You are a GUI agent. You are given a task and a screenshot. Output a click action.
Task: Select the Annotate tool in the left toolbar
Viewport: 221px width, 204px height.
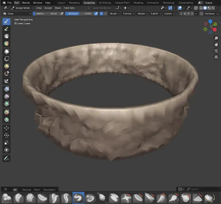click(7, 159)
